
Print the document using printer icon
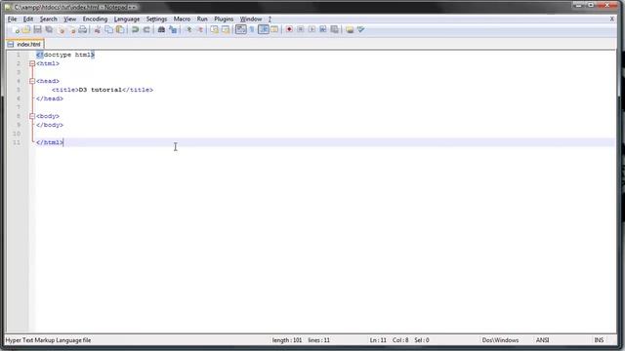click(82, 30)
